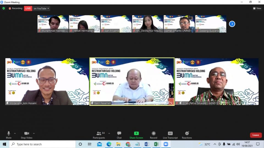Open the Reactions menu
Image resolution: width=264 pixels, height=148 pixels.
point(187,133)
